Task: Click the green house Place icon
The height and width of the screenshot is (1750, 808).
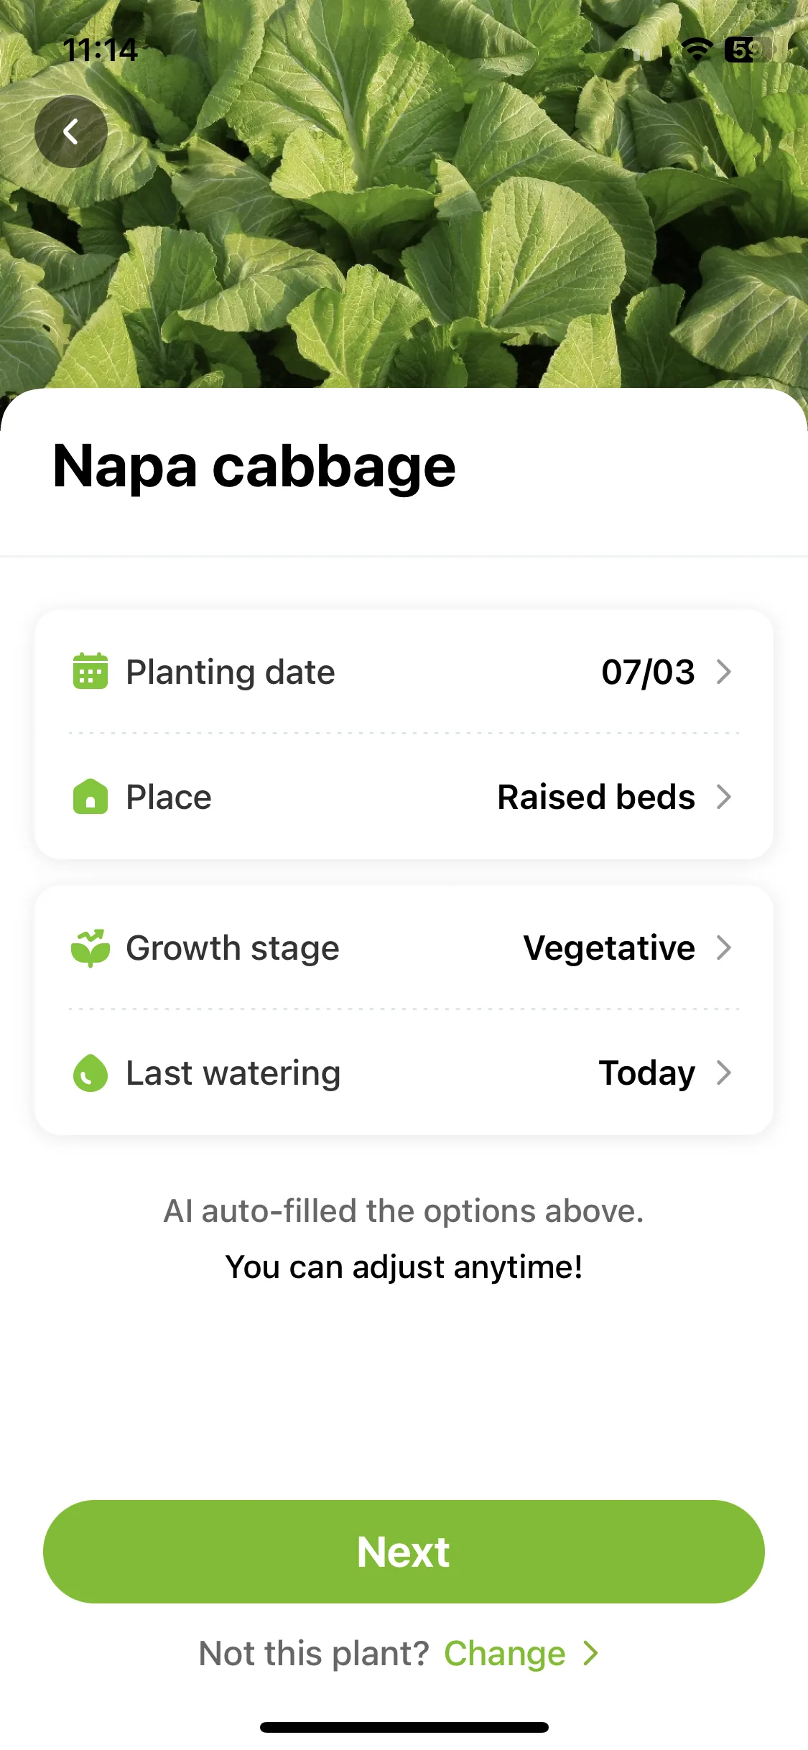Action: [x=90, y=797]
